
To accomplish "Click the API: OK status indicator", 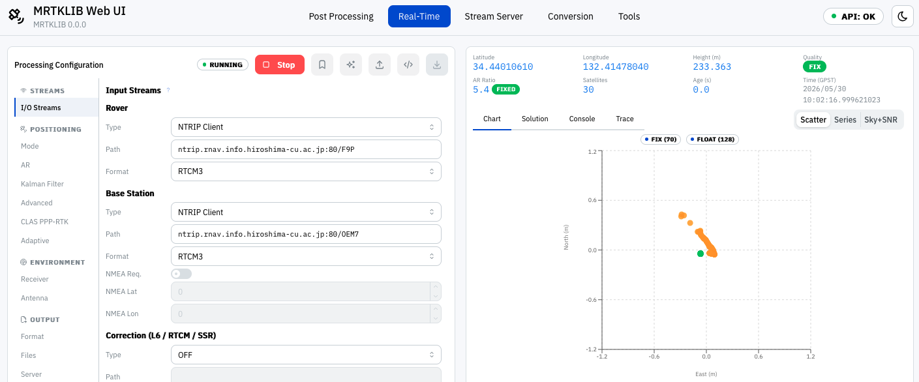I will pos(853,16).
